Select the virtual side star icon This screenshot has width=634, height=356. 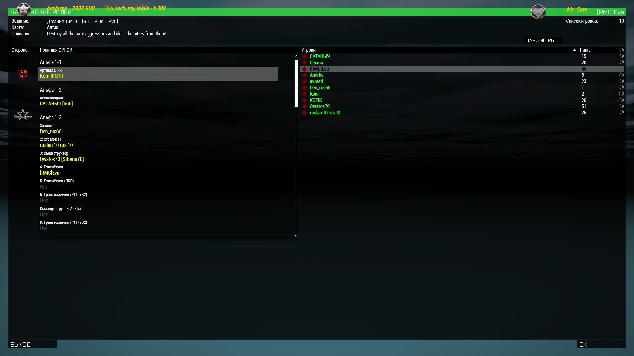(x=23, y=114)
